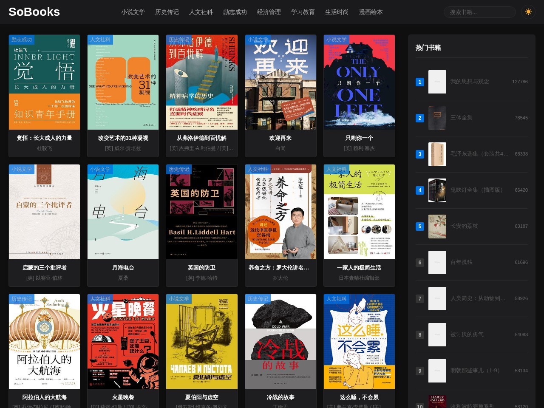The height and width of the screenshot is (408, 544).
Task: Click the 热门书籍 sidebar heading
Action: pyautogui.click(x=428, y=48)
